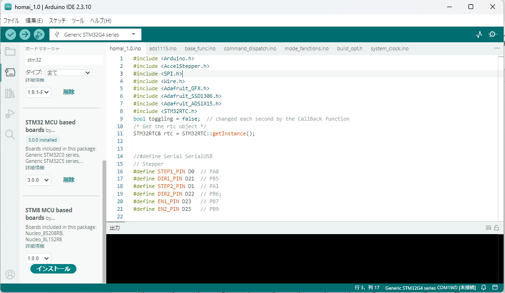Toggle the output scroll lock icon
505x293 pixels.
tap(496, 228)
